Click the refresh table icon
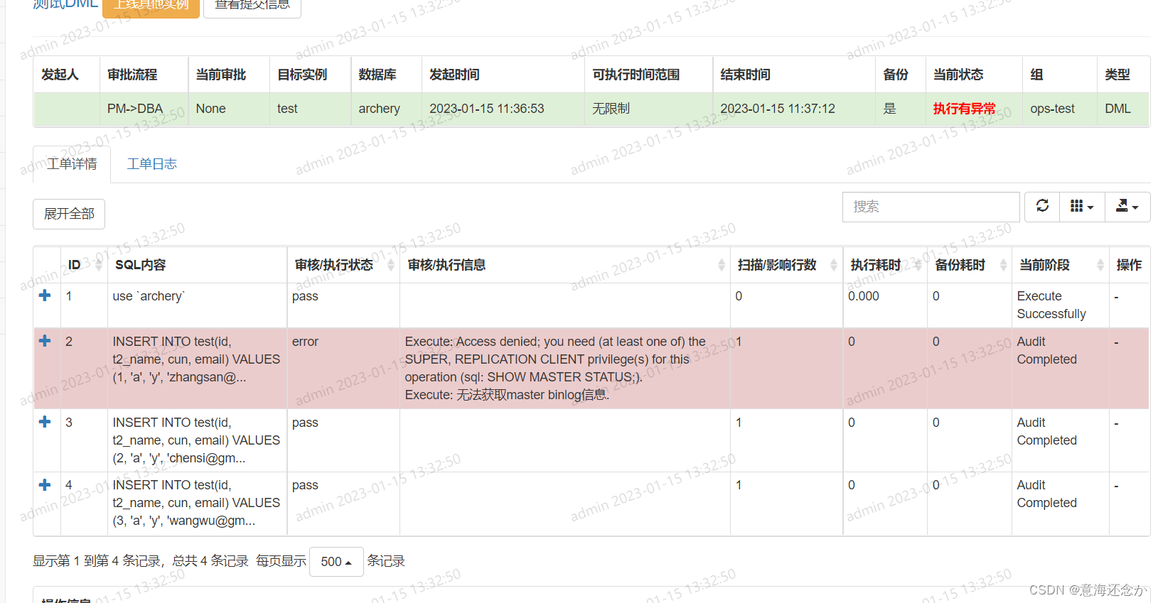 (1042, 207)
